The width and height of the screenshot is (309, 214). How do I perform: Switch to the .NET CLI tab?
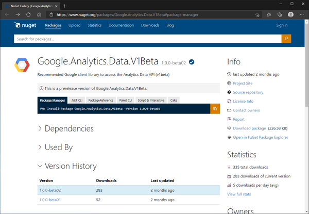pyautogui.click(x=77, y=100)
